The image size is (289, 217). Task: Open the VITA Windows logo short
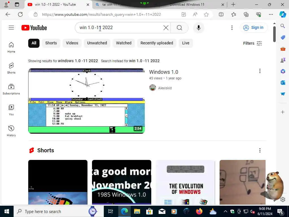58,182
